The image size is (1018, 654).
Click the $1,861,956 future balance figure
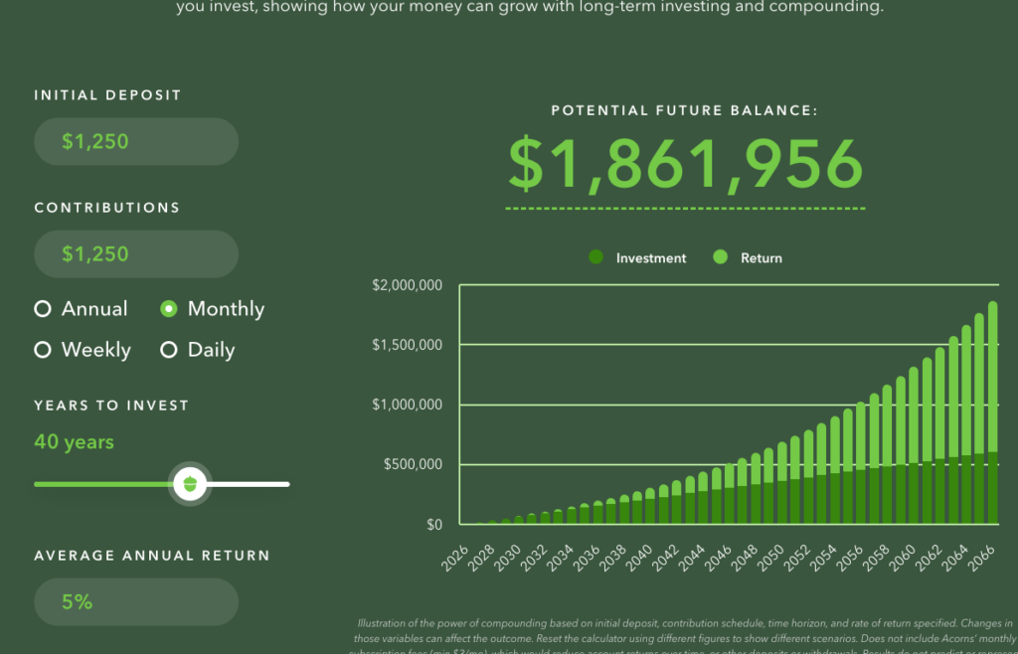pyautogui.click(x=685, y=164)
